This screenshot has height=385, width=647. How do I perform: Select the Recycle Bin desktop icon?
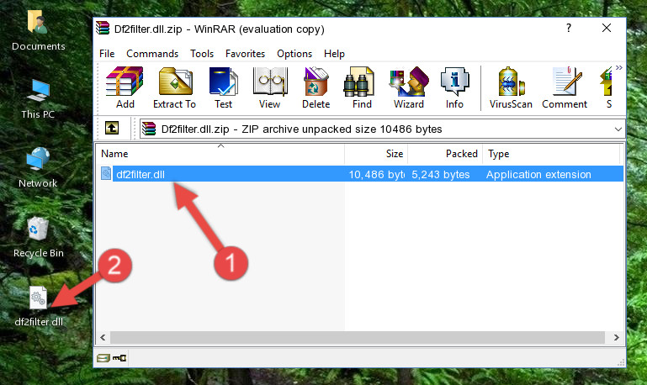pyautogui.click(x=39, y=237)
